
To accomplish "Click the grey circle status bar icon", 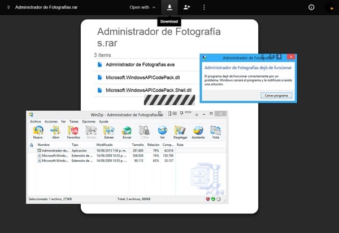I will (x=219, y=199).
